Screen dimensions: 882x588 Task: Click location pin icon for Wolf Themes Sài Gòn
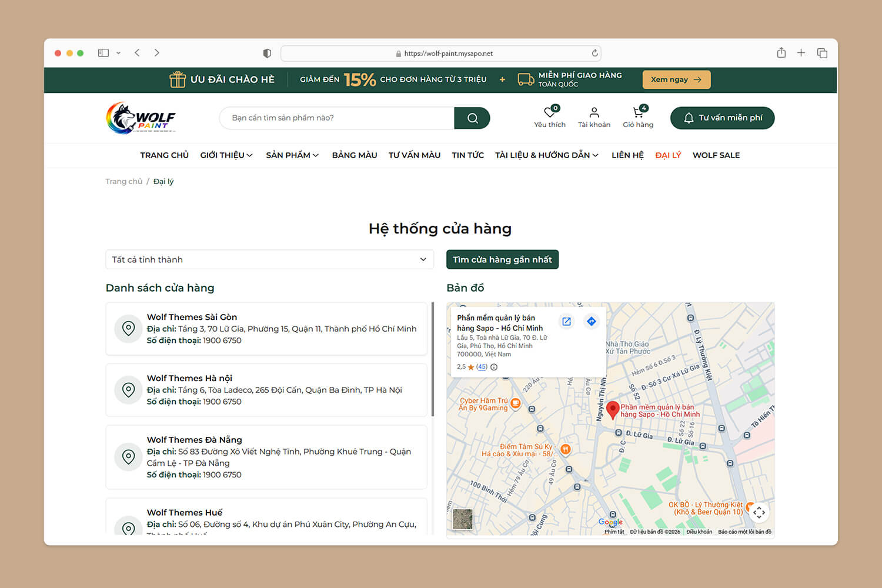128,329
